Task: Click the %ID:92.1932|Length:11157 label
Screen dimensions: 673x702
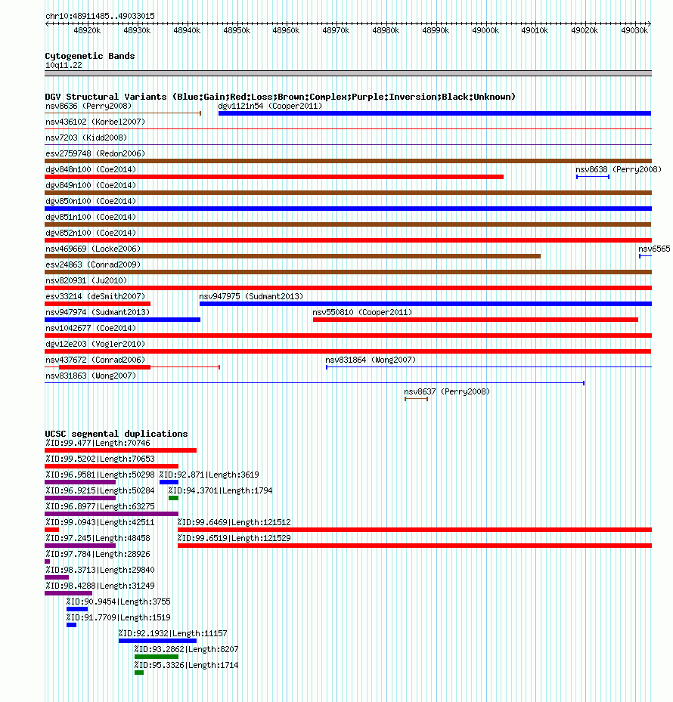Action: click(x=172, y=634)
